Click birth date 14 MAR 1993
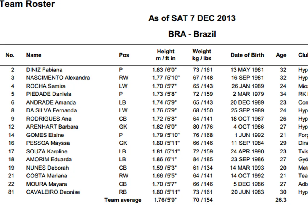This screenshot has width=308, height=205. [x=247, y=168]
